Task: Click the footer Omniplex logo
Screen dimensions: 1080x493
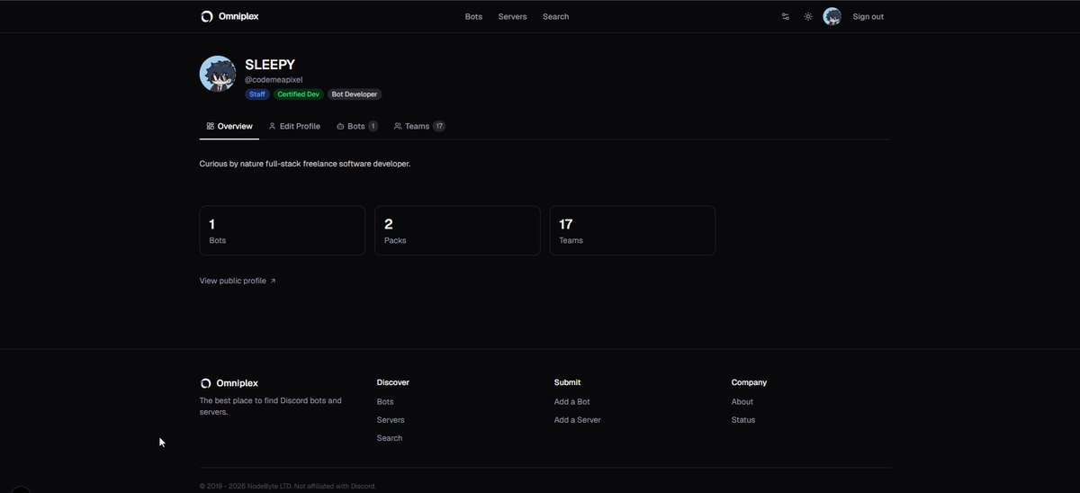Action: pos(229,383)
